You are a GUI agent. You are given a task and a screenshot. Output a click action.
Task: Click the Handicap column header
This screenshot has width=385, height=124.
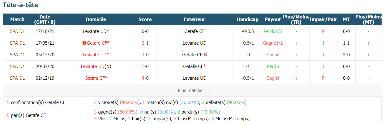(x=247, y=19)
